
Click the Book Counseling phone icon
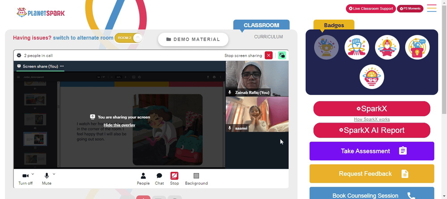[411, 195]
